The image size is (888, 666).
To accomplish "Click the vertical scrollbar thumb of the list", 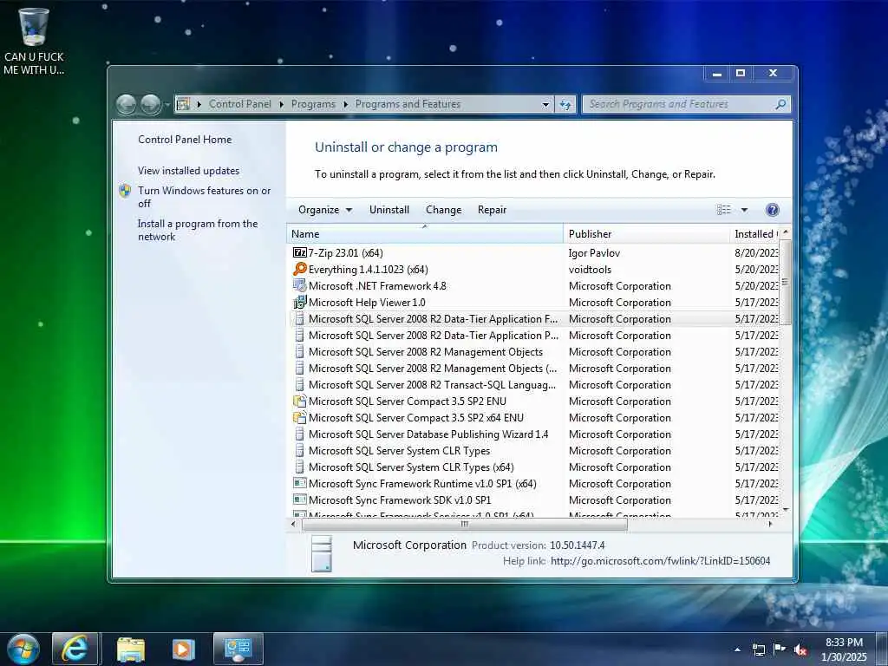I will pyautogui.click(x=785, y=282).
